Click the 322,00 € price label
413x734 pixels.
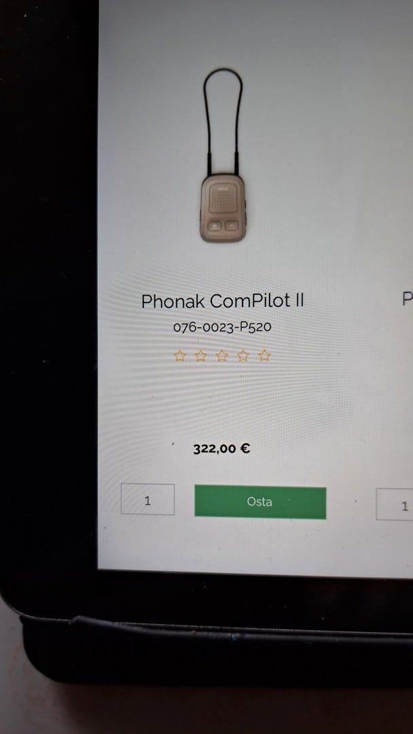[221, 449]
